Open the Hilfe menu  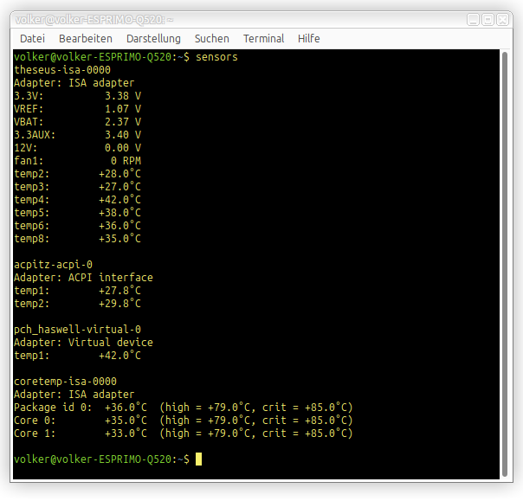point(309,39)
